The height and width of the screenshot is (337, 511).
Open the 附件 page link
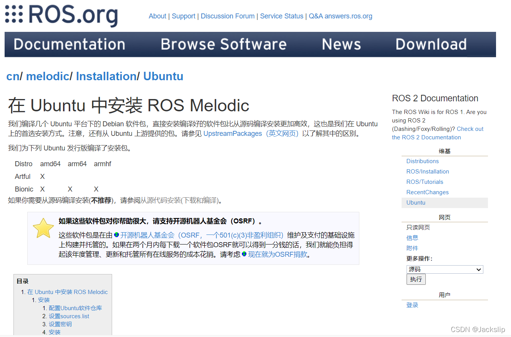click(x=412, y=248)
